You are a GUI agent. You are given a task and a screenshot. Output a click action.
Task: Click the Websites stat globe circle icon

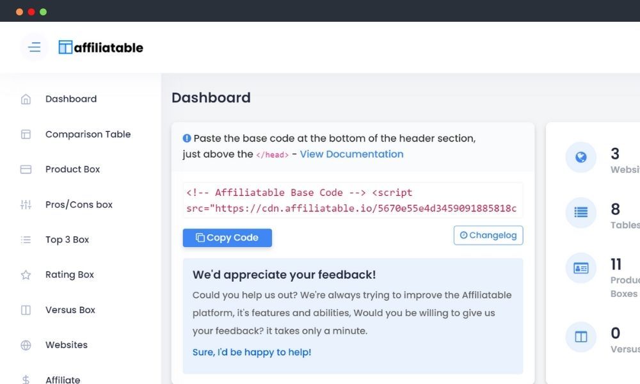pos(581,157)
